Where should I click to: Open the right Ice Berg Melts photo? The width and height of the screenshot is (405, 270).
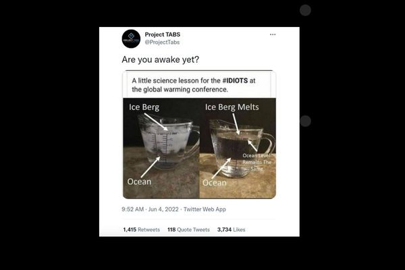click(x=238, y=148)
